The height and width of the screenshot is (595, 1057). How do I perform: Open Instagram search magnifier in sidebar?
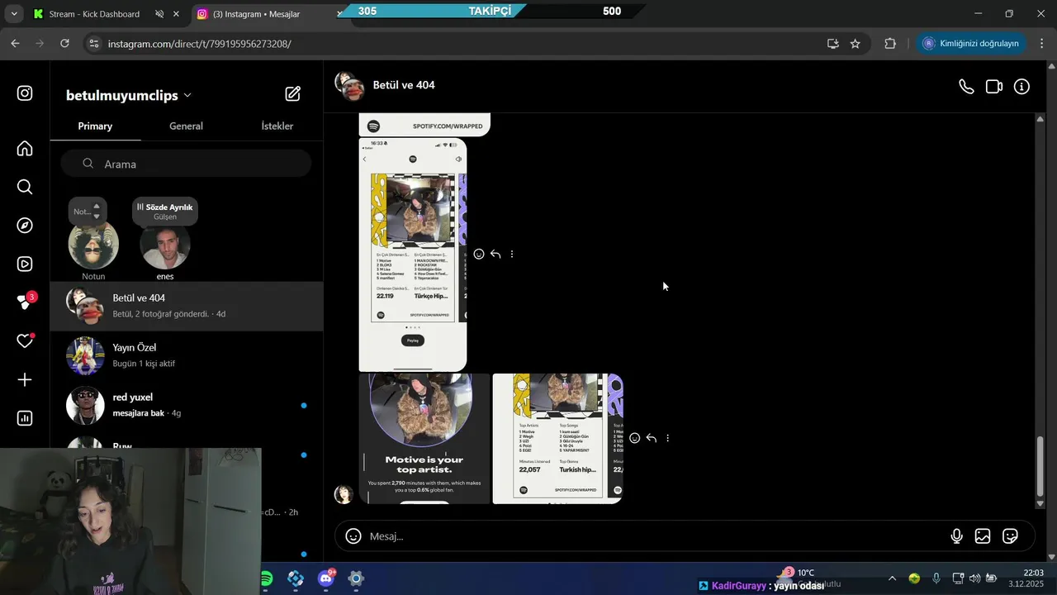(25, 187)
